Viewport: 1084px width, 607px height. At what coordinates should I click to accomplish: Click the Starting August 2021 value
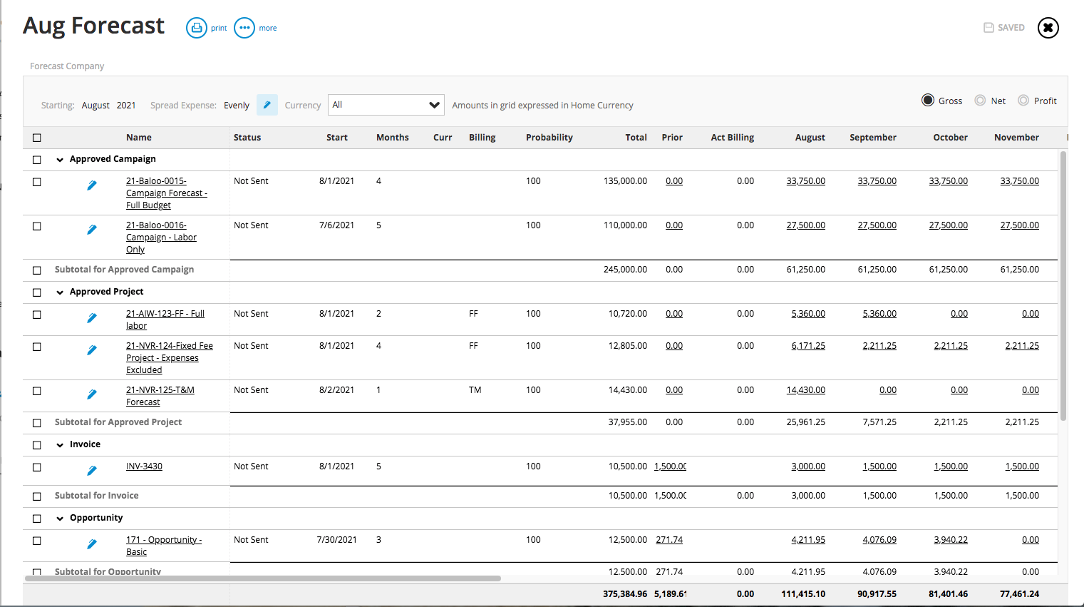108,106
